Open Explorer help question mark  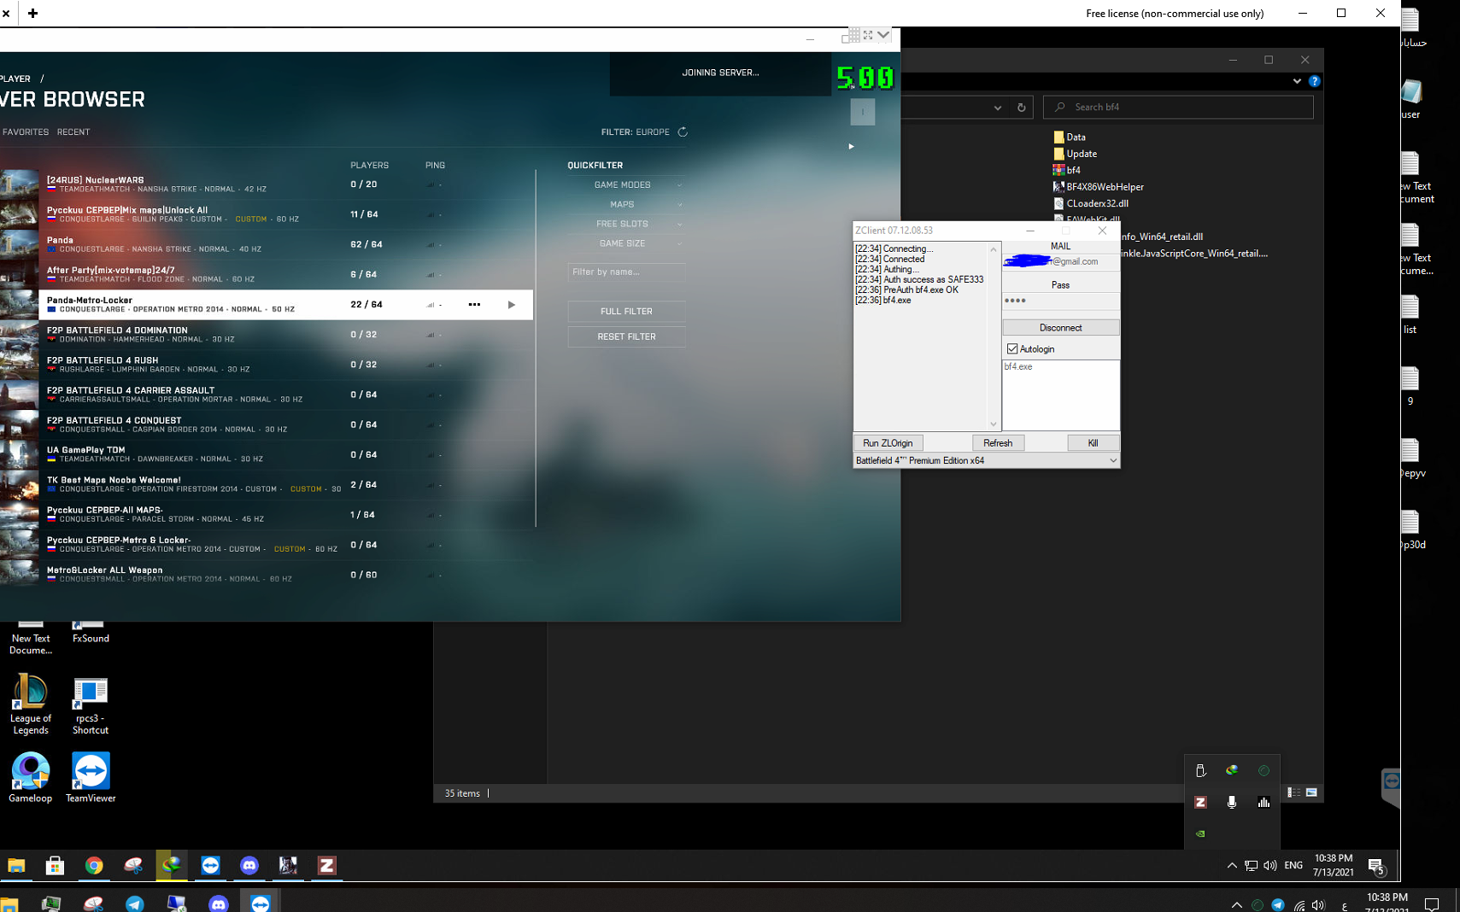pyautogui.click(x=1315, y=81)
